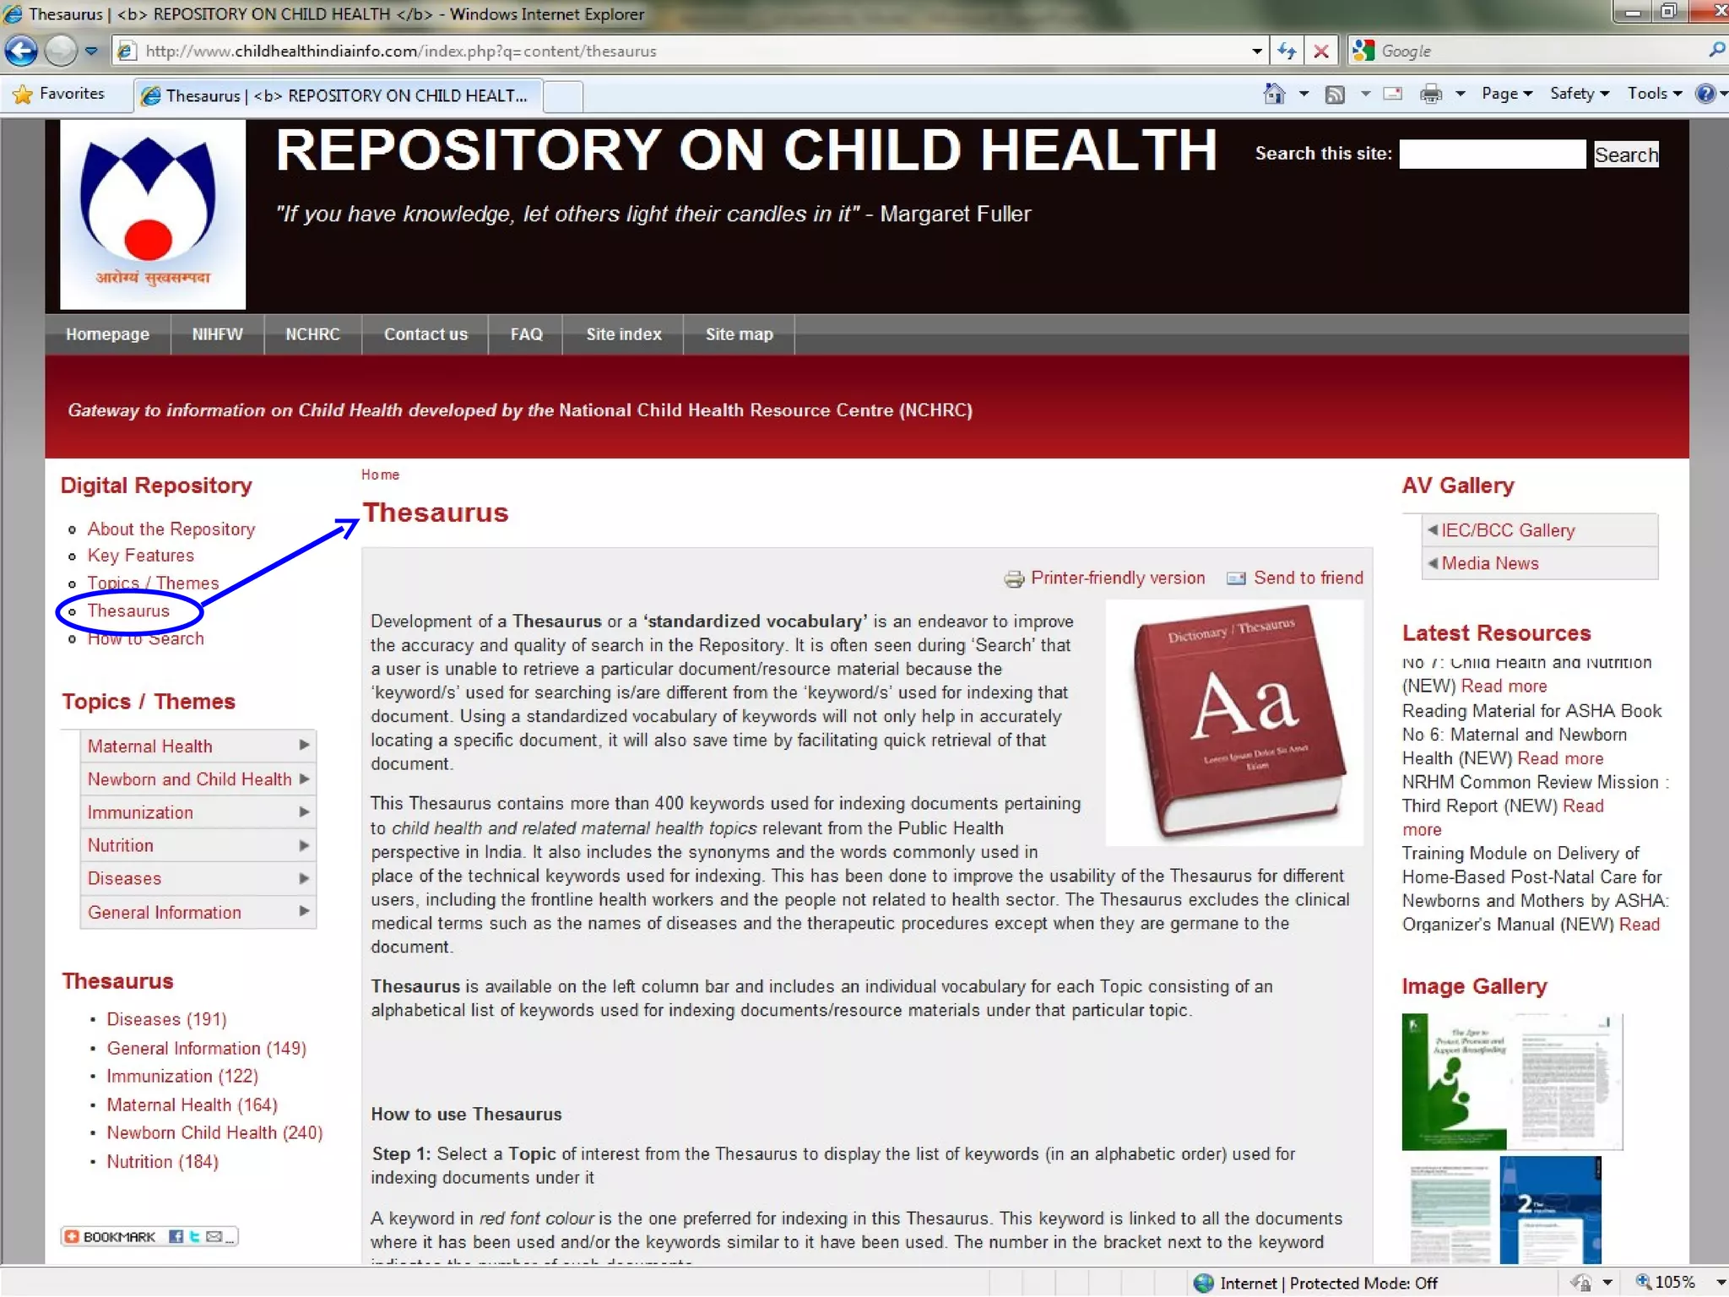Click the Contact us navigation item

[425, 334]
